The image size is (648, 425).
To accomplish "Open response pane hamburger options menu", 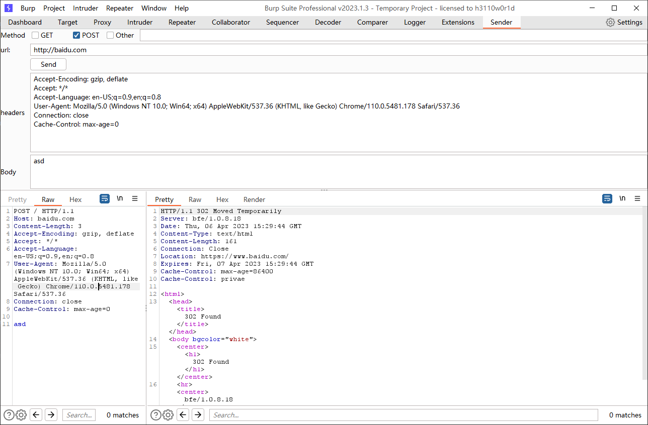I will click(x=637, y=198).
